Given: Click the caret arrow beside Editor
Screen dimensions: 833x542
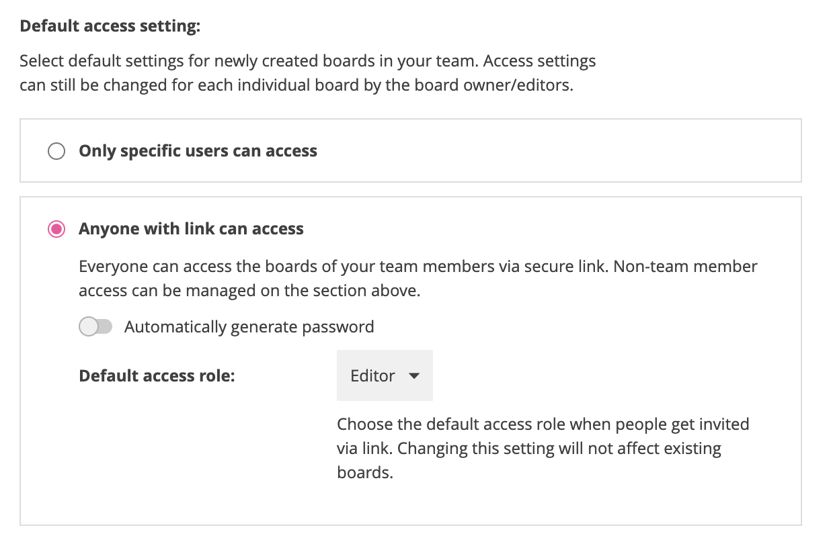Looking at the screenshot, I should click(414, 376).
